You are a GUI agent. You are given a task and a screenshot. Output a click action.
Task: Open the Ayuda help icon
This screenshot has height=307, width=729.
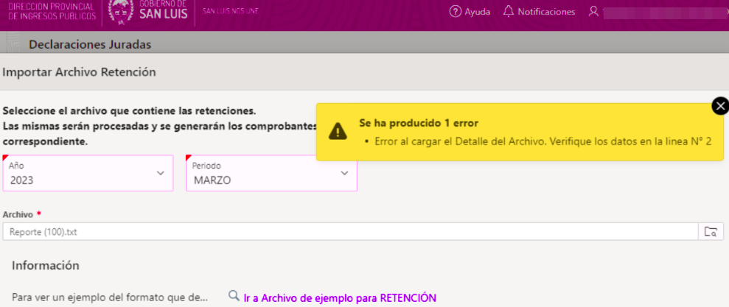455,12
